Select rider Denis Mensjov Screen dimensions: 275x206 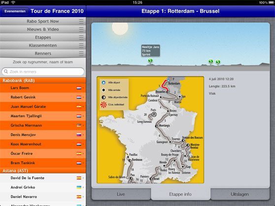pos(43,135)
